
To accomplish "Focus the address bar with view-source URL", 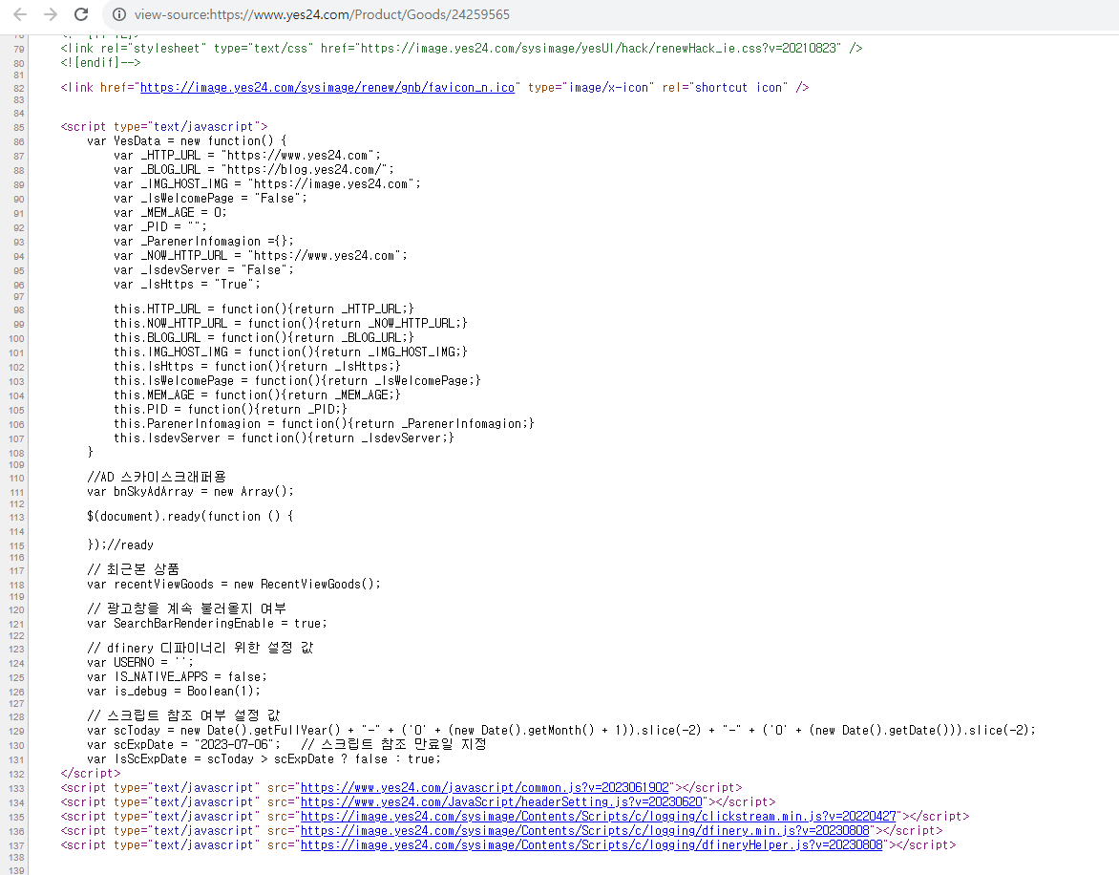I will point(321,14).
